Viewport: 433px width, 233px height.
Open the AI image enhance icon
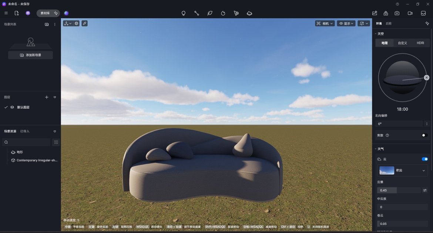(375, 13)
